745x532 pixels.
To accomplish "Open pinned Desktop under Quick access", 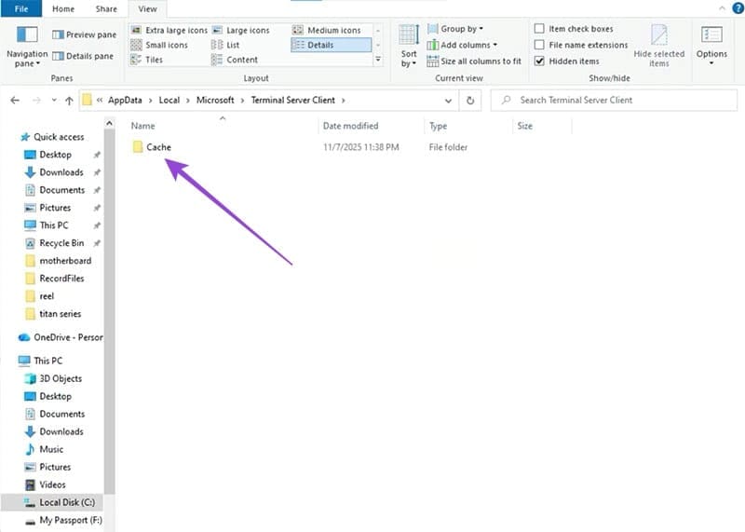I will (x=56, y=155).
